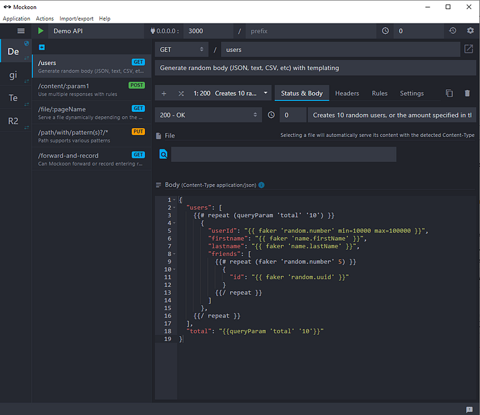Viewport: 480px width, 415px height.
Task: Expand the 200 - OK status dropdown
Action: pyautogui.click(x=208, y=116)
